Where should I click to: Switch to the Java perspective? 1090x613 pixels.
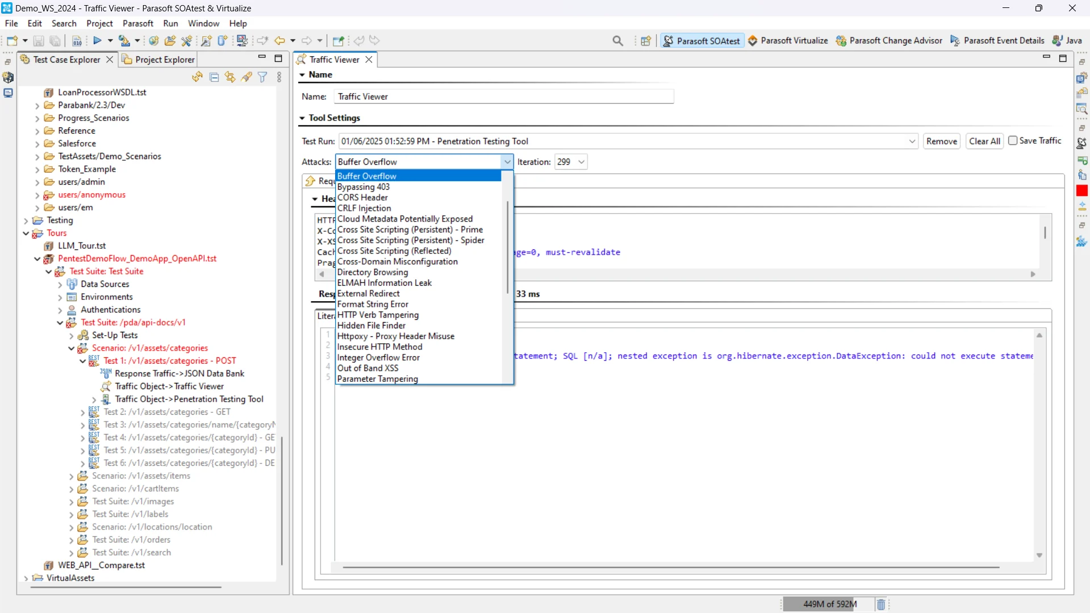click(1067, 41)
